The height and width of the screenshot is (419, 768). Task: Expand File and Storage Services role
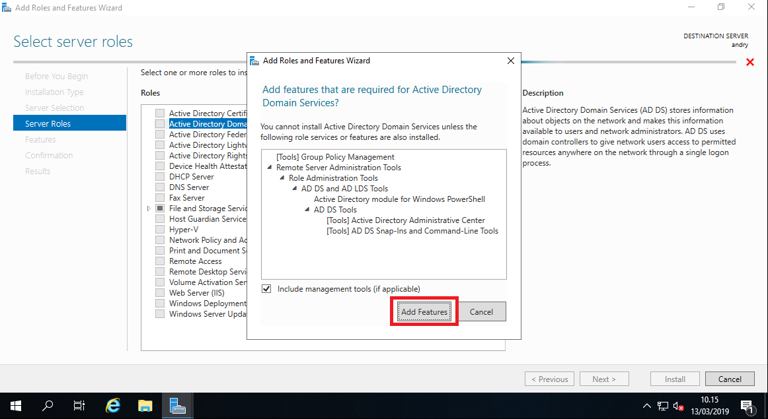[x=149, y=209]
